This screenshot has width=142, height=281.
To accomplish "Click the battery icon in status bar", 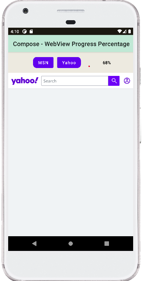I will 130,31.
